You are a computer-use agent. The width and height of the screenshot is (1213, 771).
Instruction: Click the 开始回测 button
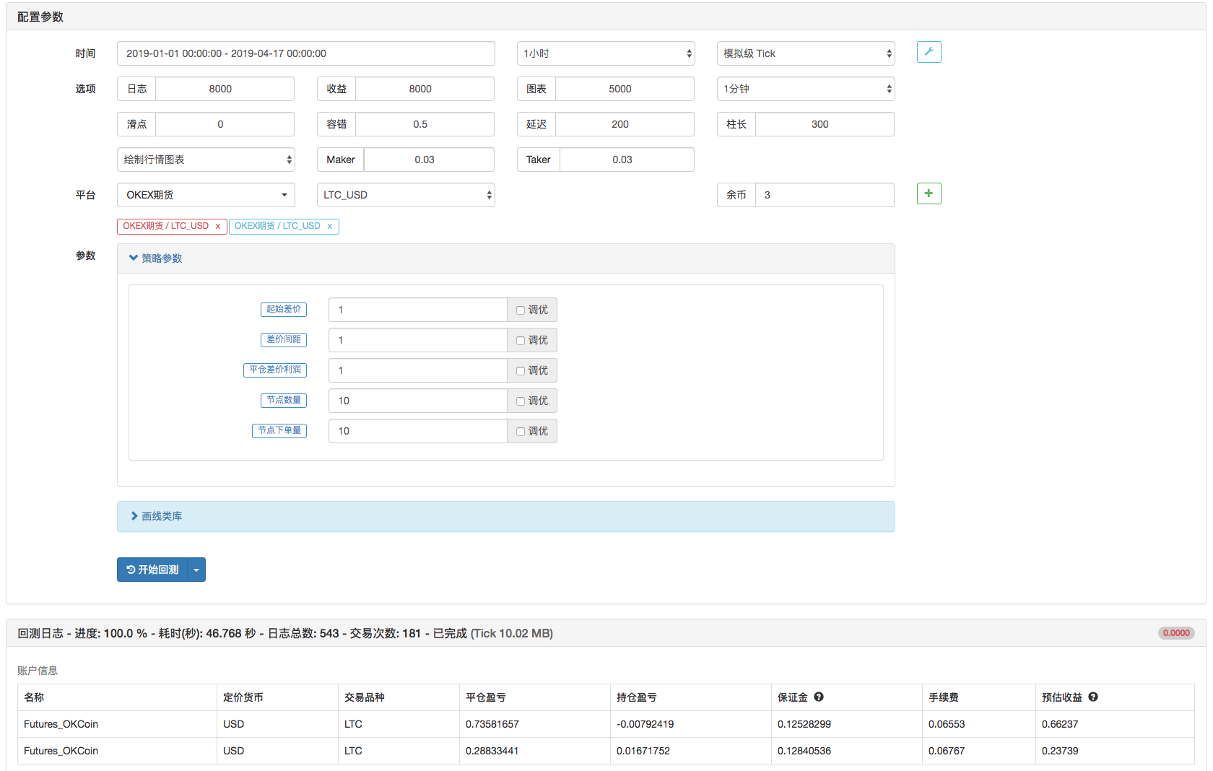coord(152,570)
